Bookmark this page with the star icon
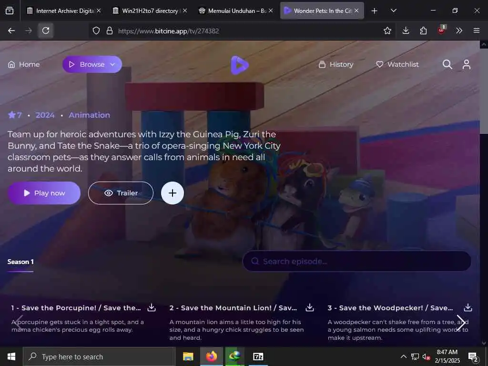 (x=387, y=30)
